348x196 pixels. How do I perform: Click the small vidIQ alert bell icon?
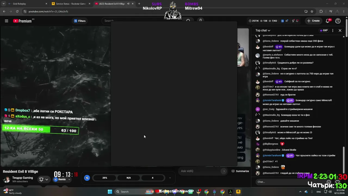[297, 21]
